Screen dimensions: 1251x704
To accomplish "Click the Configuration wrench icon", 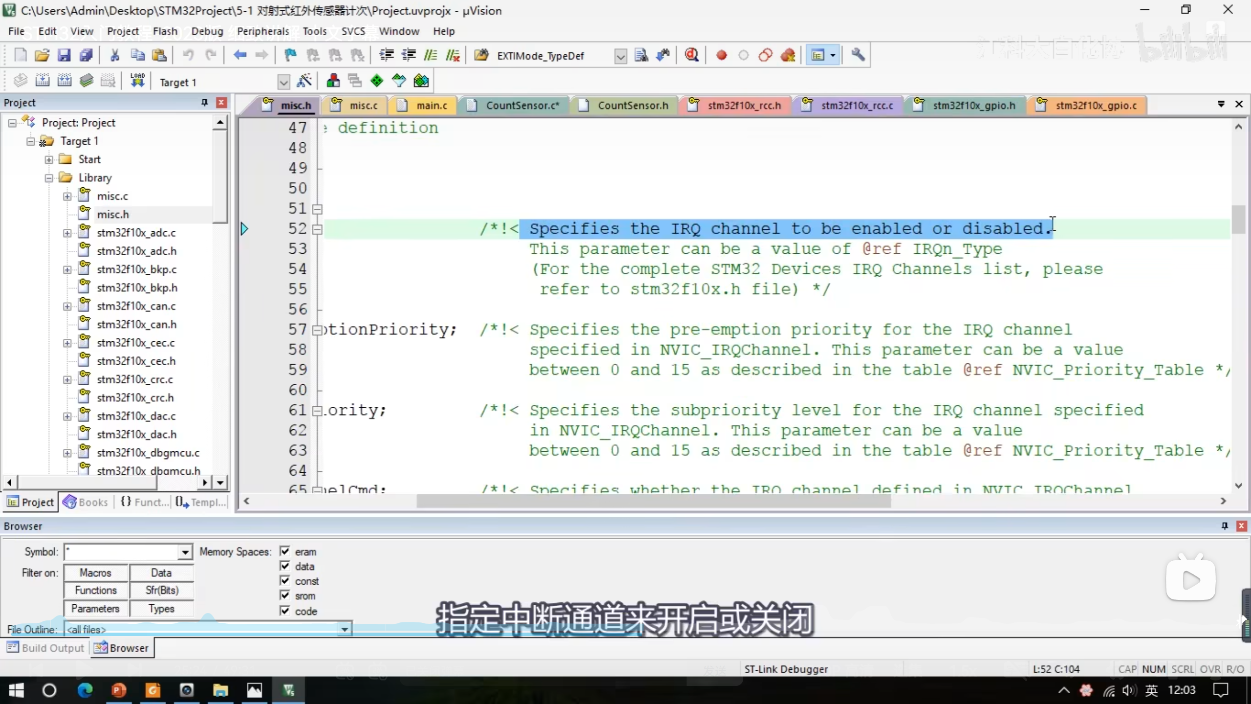I will click(x=858, y=55).
